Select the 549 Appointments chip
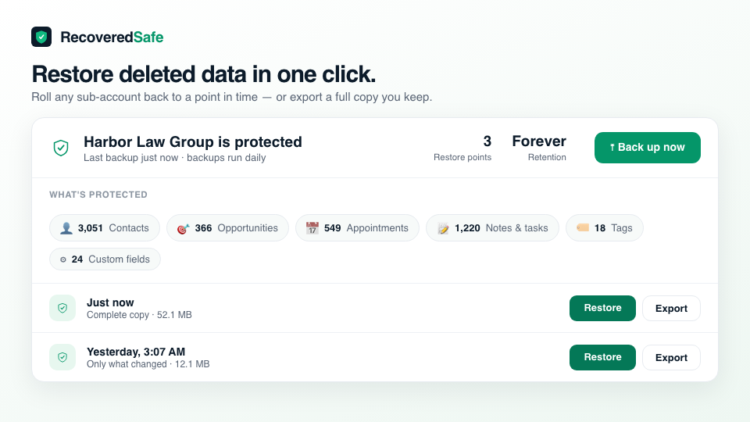Image resolution: width=750 pixels, height=422 pixels. [357, 227]
